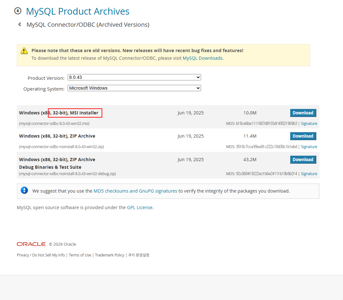Download the 32-bit MSI Installer
Image resolution: width=343 pixels, height=300 pixels.
click(303, 113)
